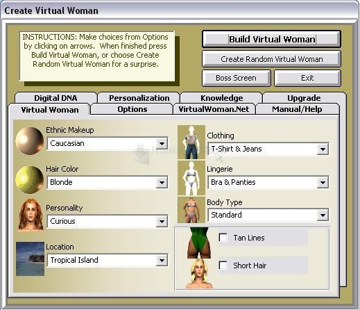Click the Build Virtual Woman button
This screenshot has height=310, width=360.
(x=272, y=39)
